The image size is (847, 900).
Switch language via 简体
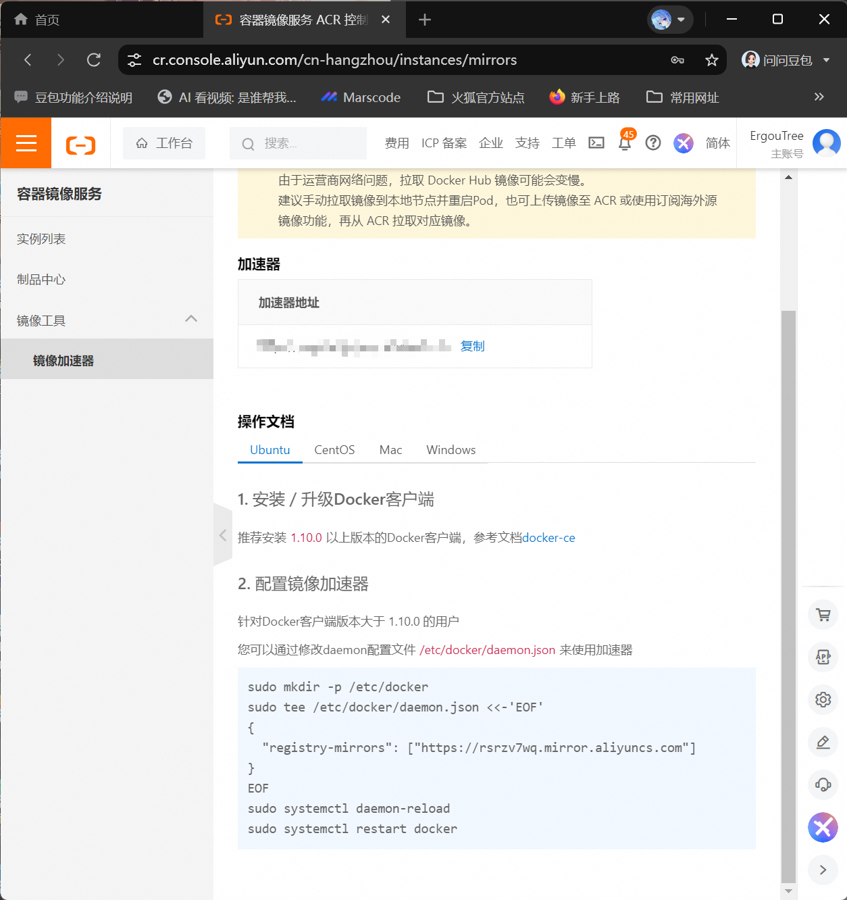[718, 143]
